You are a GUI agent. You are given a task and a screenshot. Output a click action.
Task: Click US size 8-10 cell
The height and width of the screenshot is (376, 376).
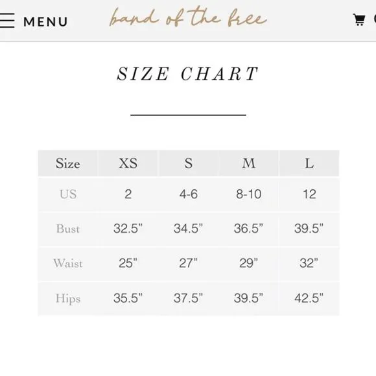[249, 194]
